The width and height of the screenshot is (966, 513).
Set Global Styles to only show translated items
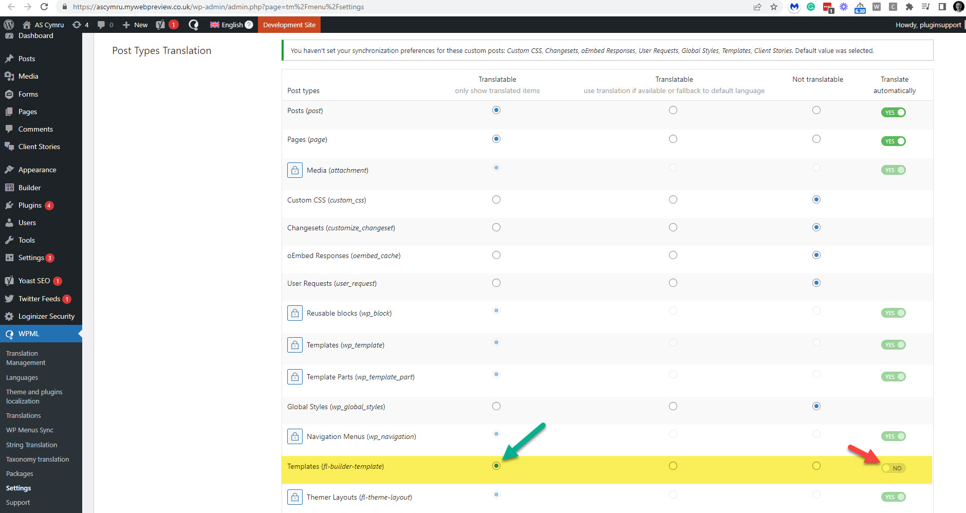[496, 406]
